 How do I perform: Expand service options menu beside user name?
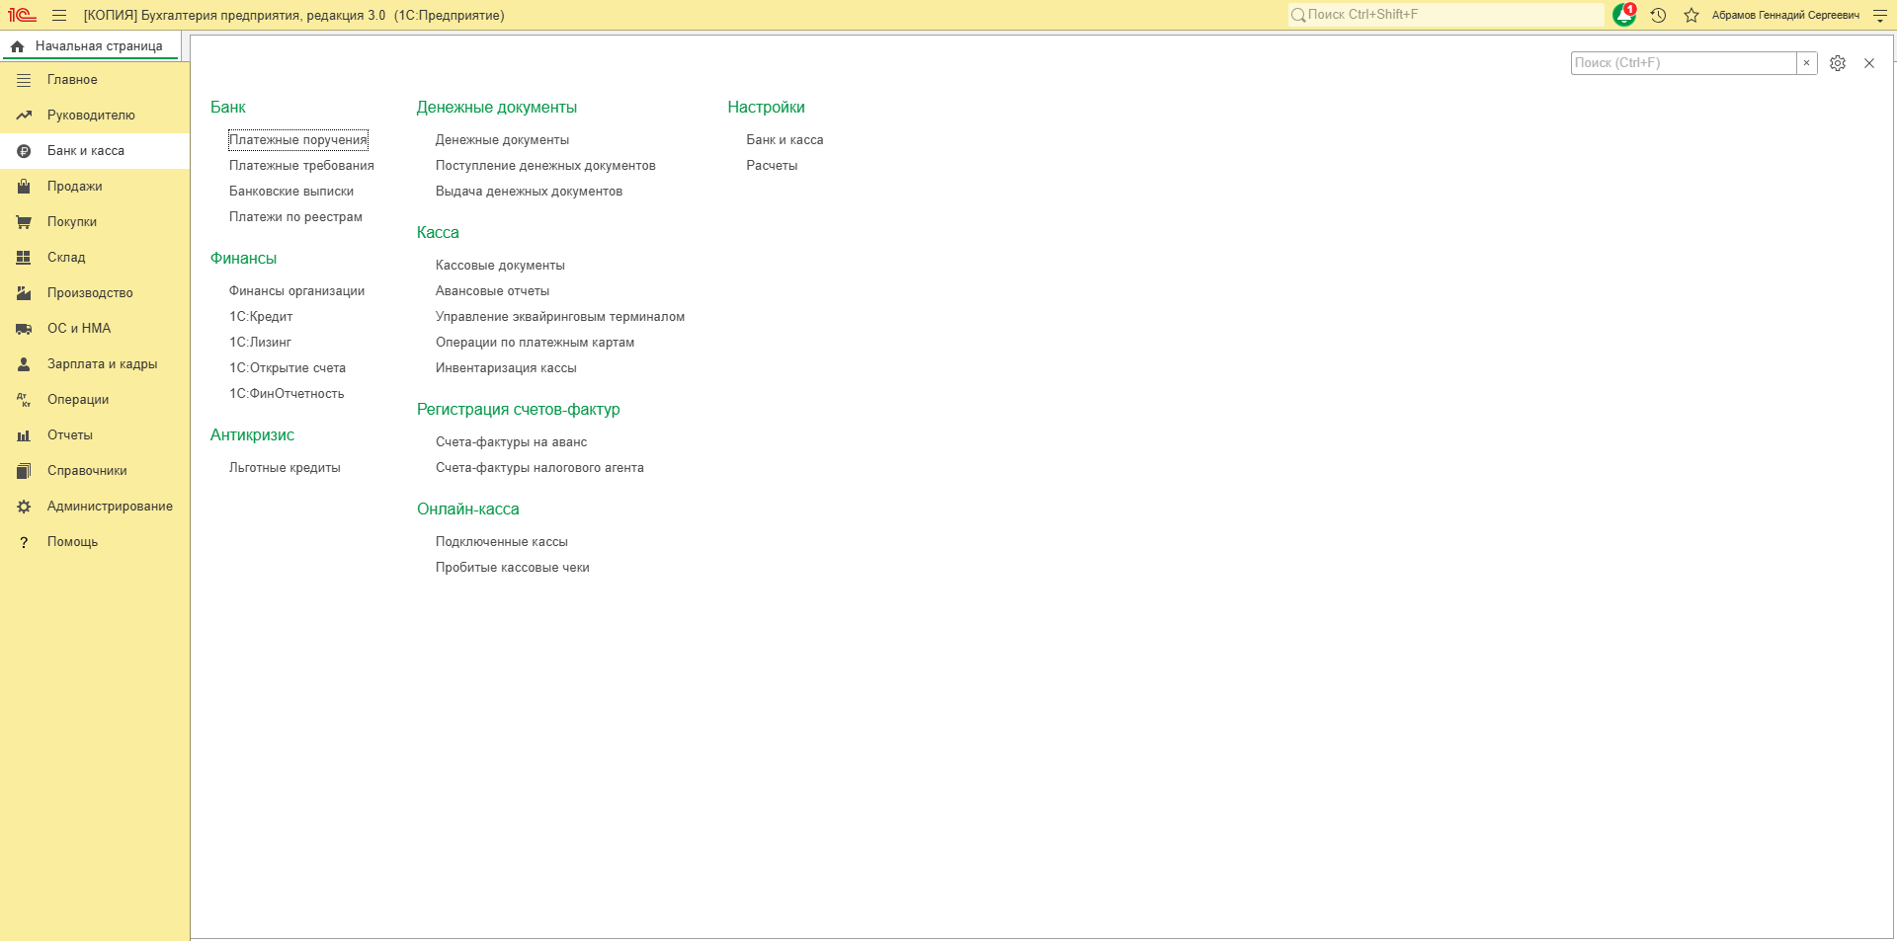tap(1879, 16)
